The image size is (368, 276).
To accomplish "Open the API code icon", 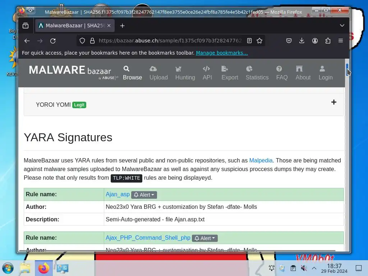I will coord(206,69).
